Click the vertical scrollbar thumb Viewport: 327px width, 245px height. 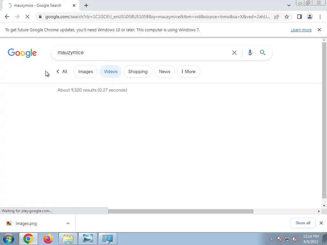click(324, 120)
